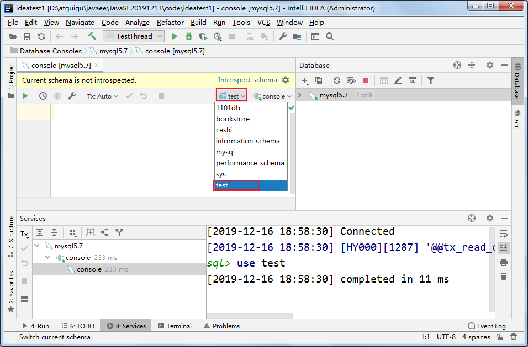Toggle tool window bars icon in status bar
Image resolution: width=528 pixels, height=347 pixels.
(x=11, y=337)
